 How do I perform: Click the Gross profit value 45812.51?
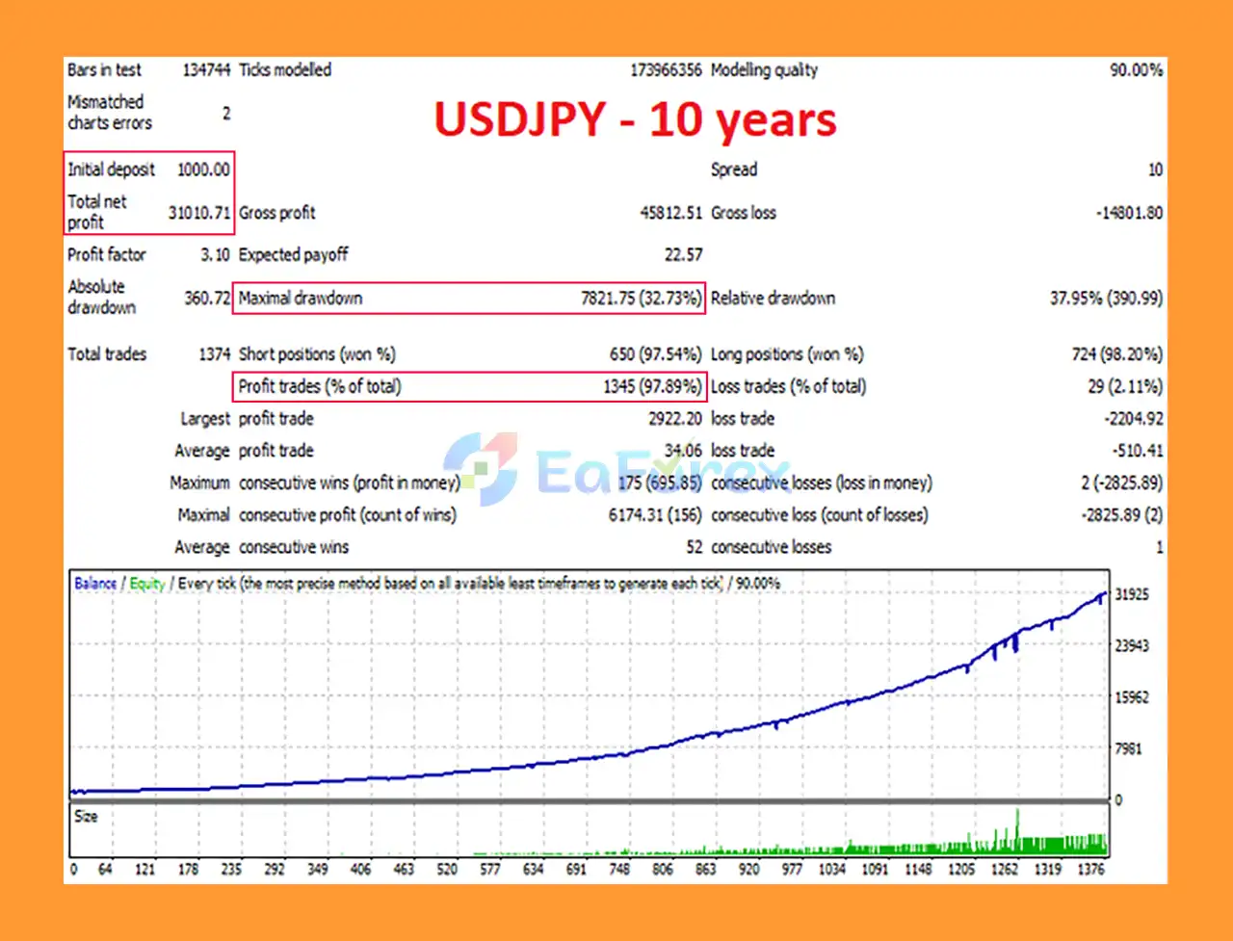(x=670, y=213)
